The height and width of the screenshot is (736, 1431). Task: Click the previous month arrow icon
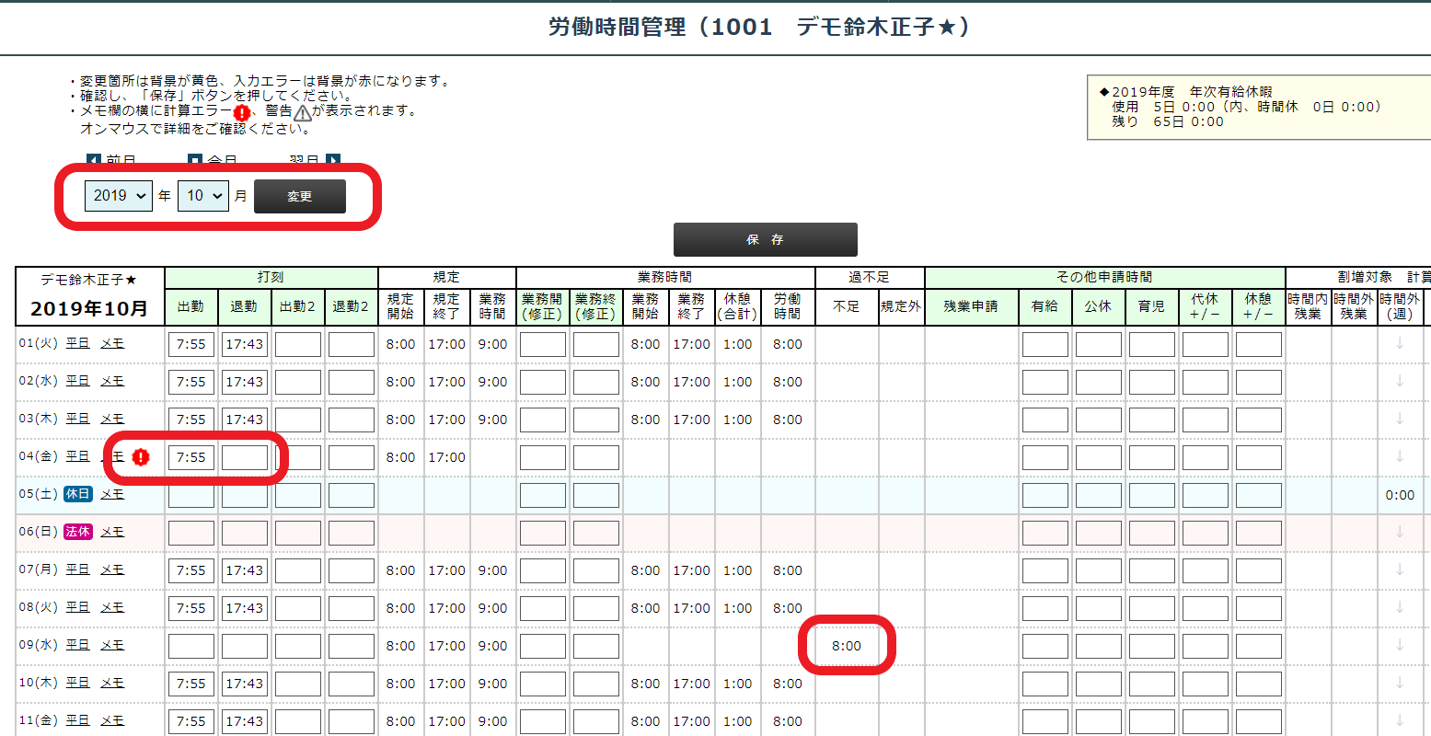pyautogui.click(x=93, y=160)
